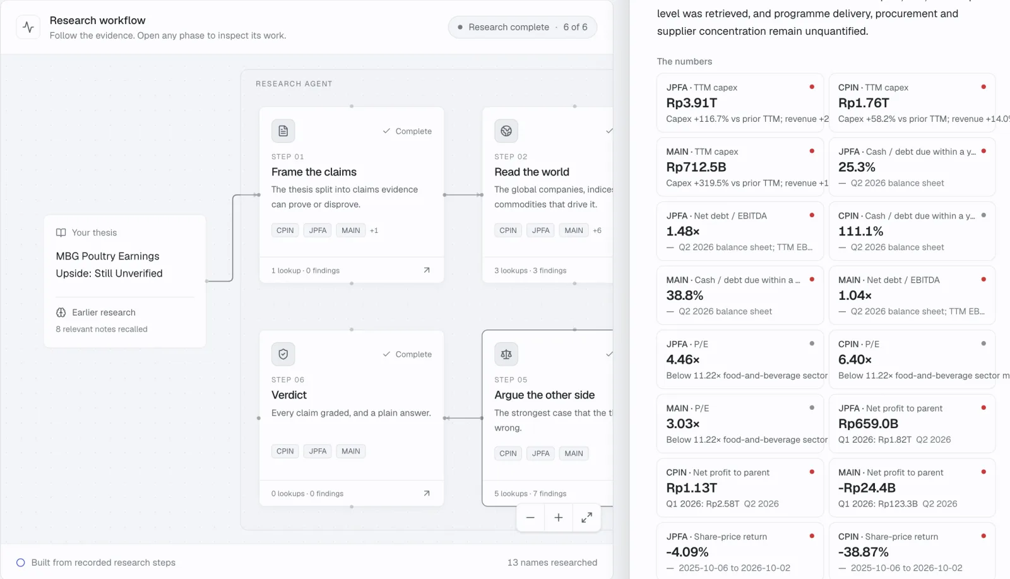Select the +1 more tag in Step 01
This screenshot has height=579, width=1010.
click(x=374, y=230)
